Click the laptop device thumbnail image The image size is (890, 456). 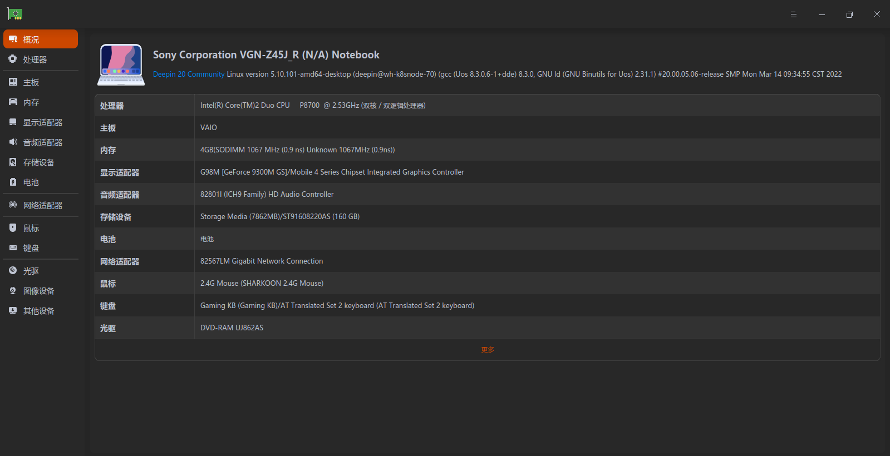coord(121,65)
